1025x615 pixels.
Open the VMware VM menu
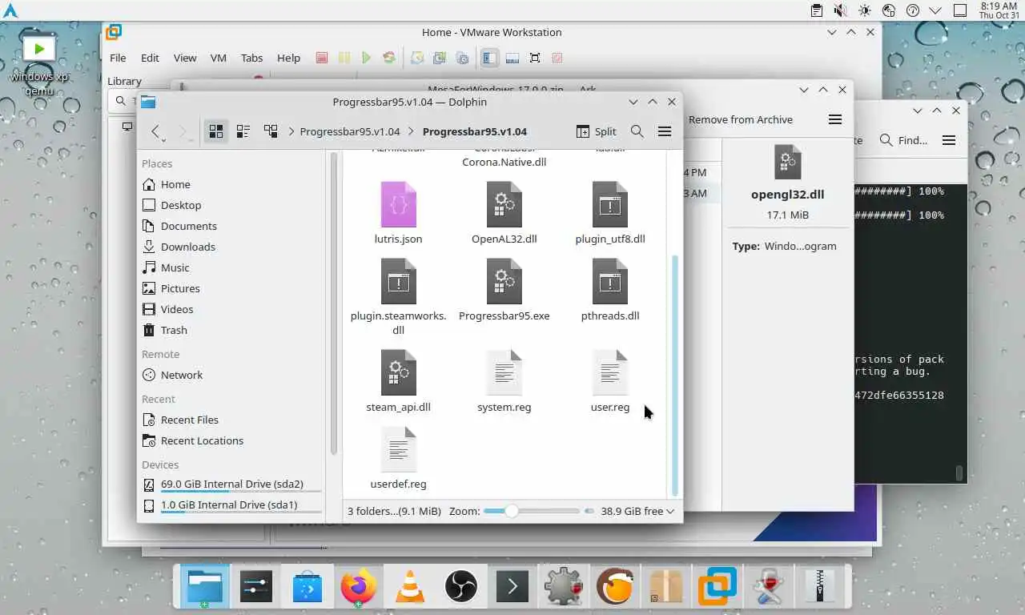pyautogui.click(x=218, y=58)
